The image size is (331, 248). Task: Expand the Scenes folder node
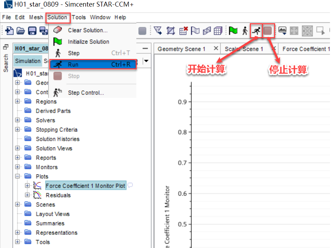click(x=17, y=204)
